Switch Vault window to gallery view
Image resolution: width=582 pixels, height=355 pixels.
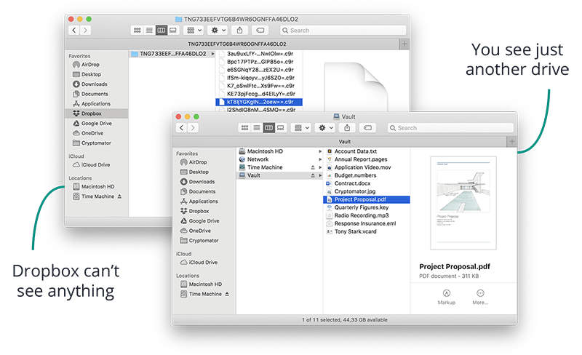(x=280, y=127)
